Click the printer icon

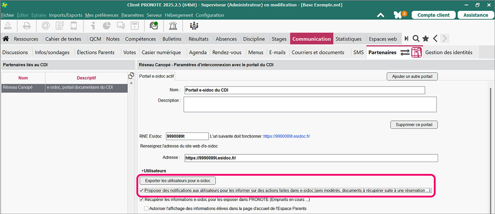pyautogui.click(x=27, y=26)
